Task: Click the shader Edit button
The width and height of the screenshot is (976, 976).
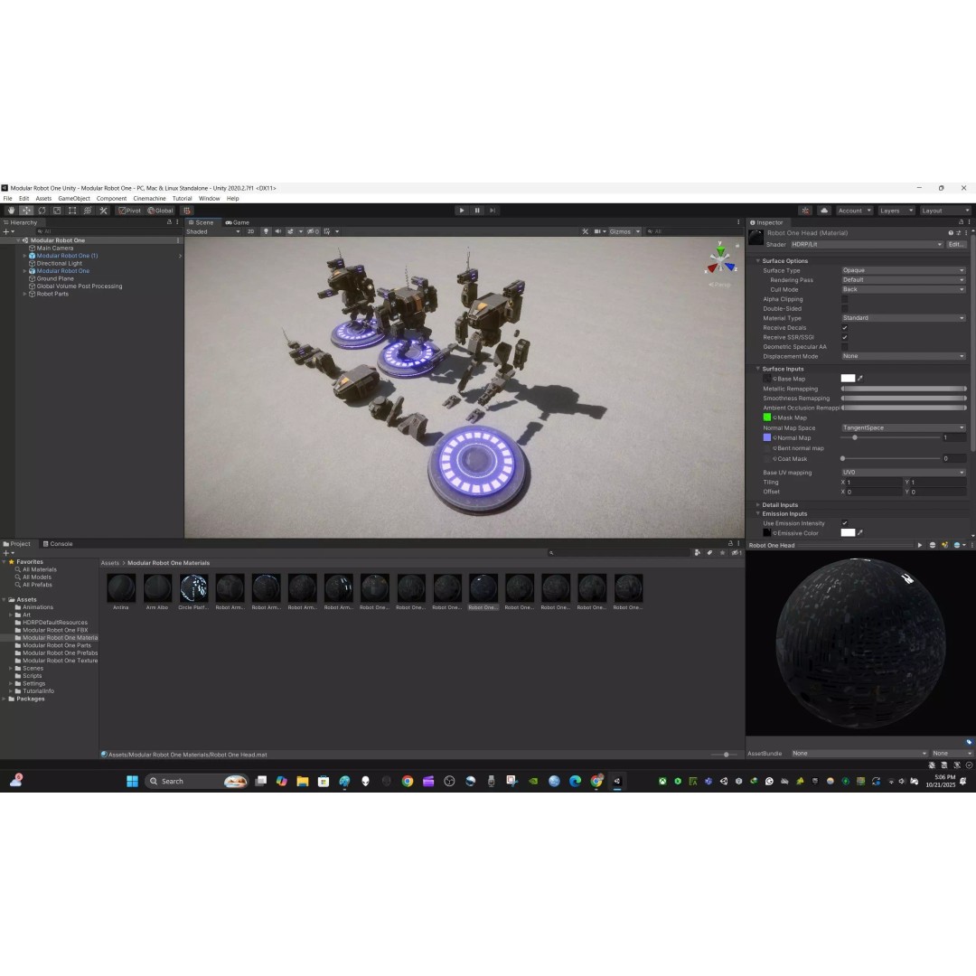Action: pos(956,245)
